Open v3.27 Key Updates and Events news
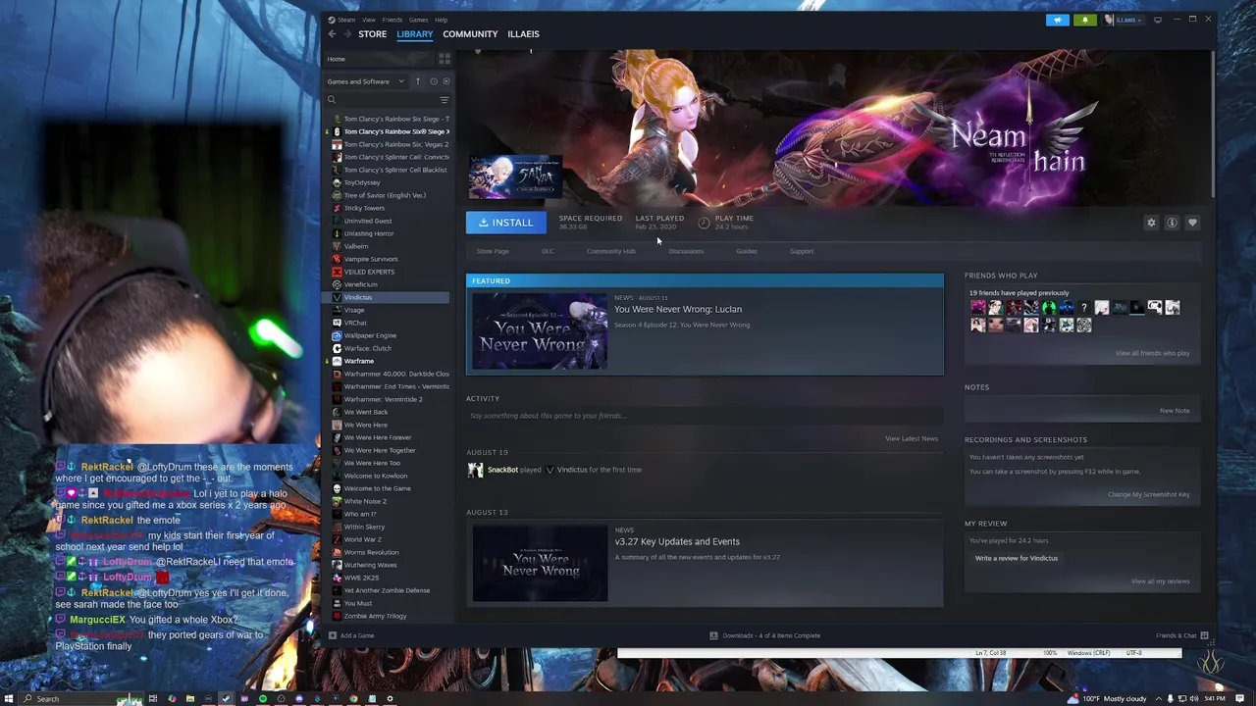 (677, 541)
